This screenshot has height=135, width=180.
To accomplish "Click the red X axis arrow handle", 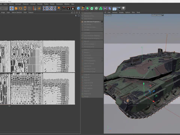I will click(153, 101).
